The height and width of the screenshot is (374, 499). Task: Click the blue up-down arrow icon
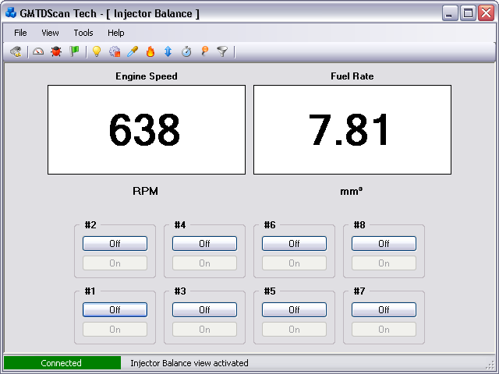tap(168, 51)
